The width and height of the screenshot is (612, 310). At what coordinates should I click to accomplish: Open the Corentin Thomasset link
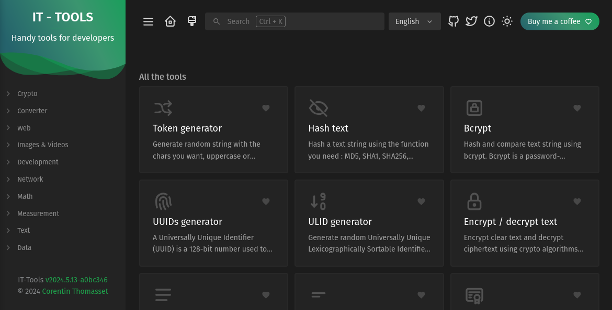[75, 291]
